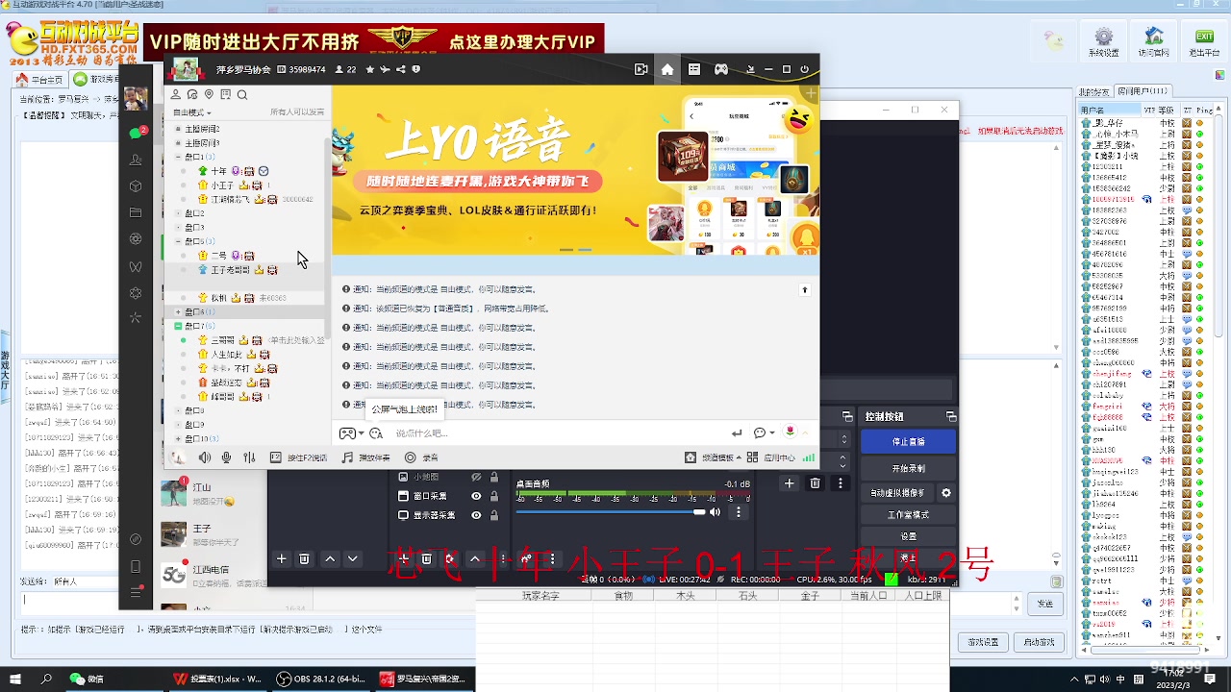Hide the 窗口采集 source with its eye toggle
The image size is (1231, 692).
(x=476, y=496)
